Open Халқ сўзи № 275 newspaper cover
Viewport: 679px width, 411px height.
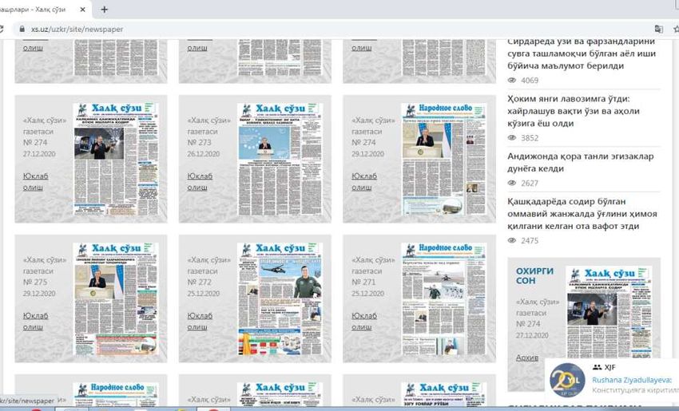point(116,299)
